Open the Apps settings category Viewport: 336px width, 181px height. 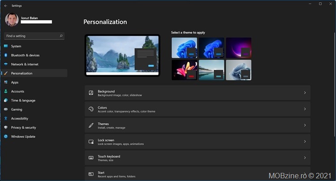tap(34, 82)
